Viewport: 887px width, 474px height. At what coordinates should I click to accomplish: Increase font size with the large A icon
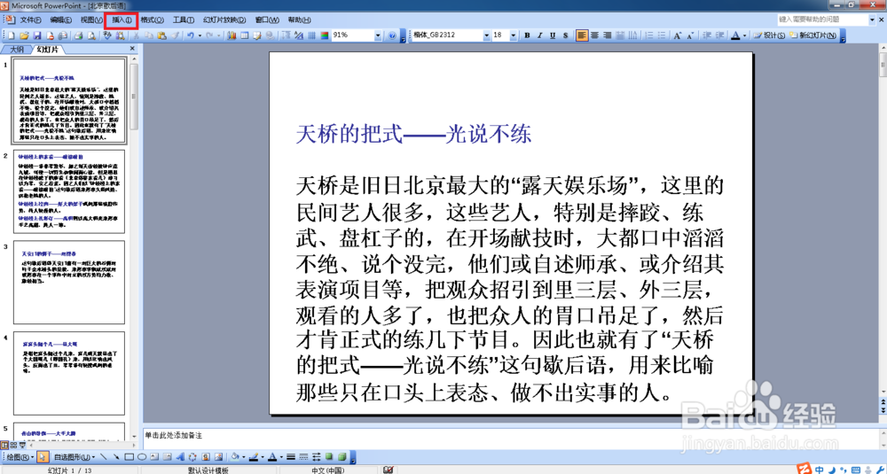pyautogui.click(x=678, y=35)
